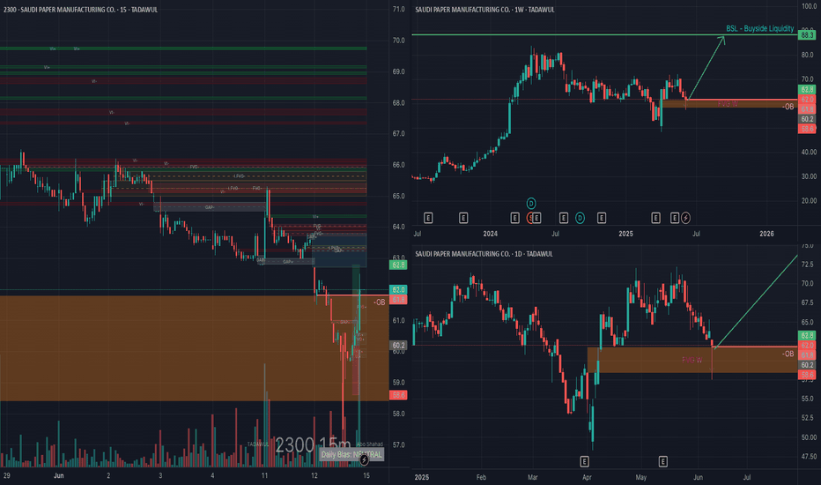
Task: Click the BSL - Buyside Liquidity label
Action: click(759, 28)
